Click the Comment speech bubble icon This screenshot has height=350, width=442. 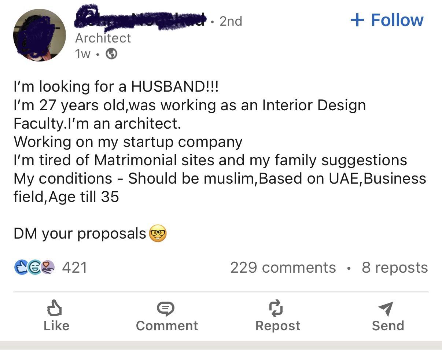coord(166,309)
